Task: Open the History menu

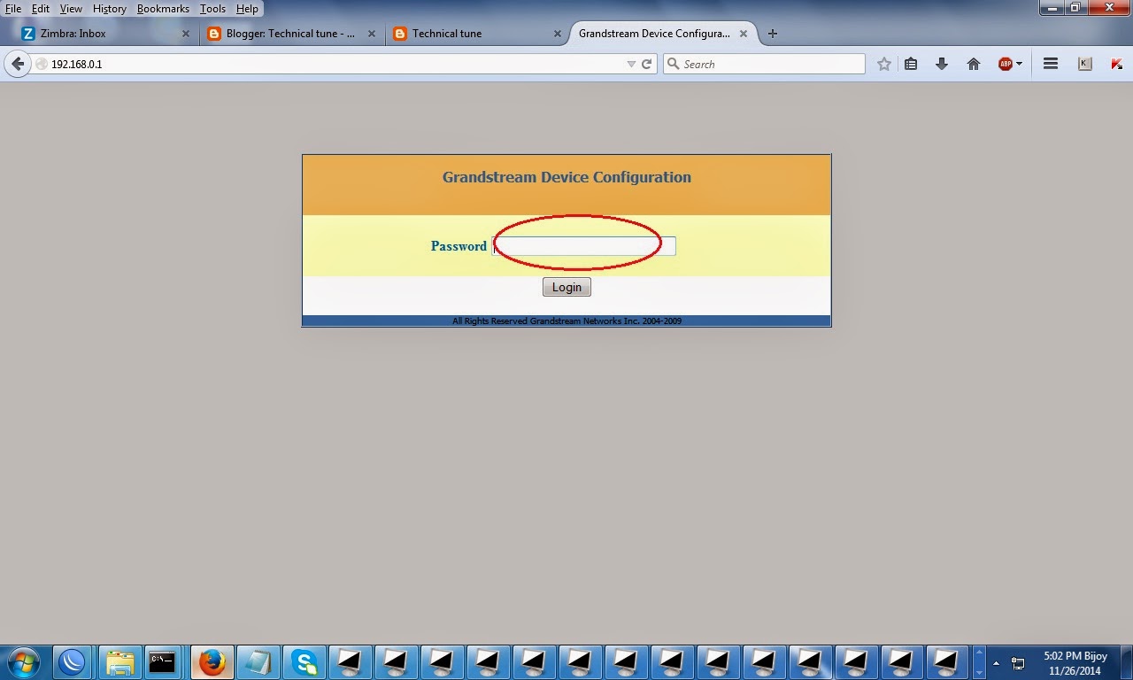Action: coord(110,9)
